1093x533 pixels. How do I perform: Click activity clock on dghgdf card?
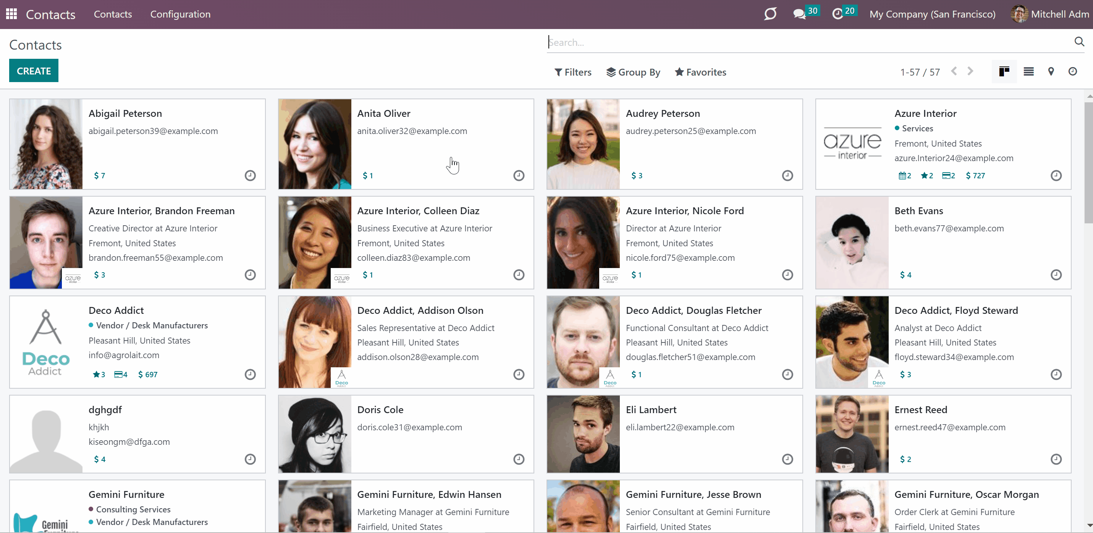click(251, 459)
